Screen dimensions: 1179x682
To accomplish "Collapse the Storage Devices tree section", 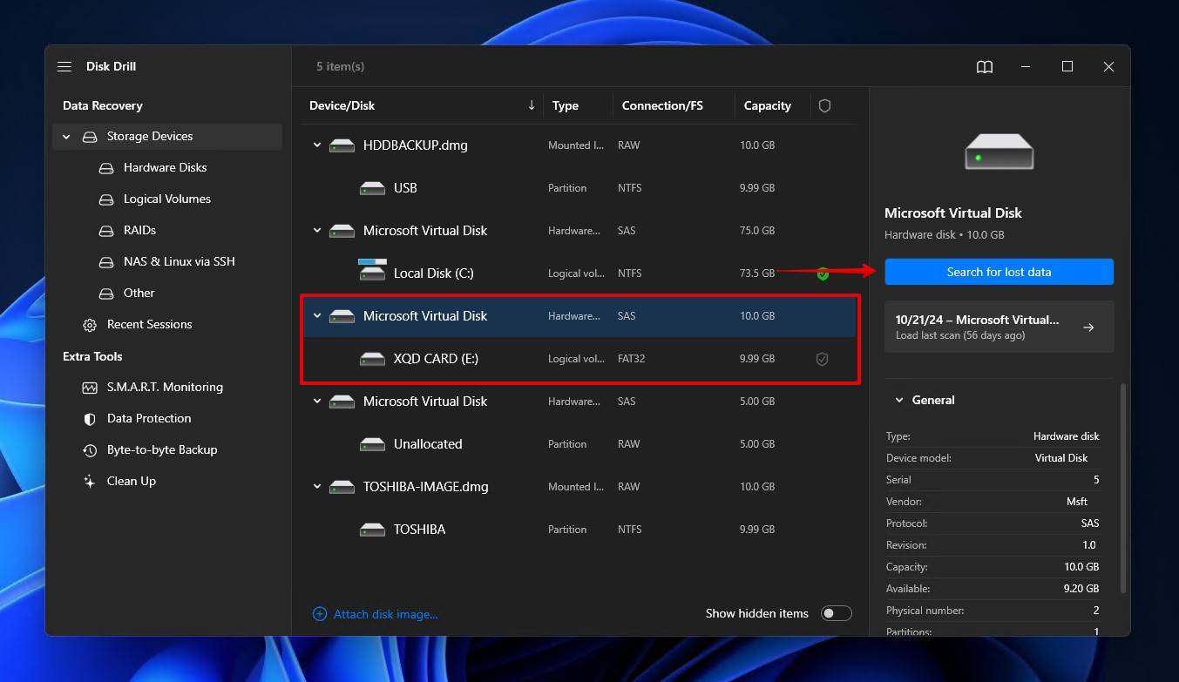I will [x=66, y=137].
